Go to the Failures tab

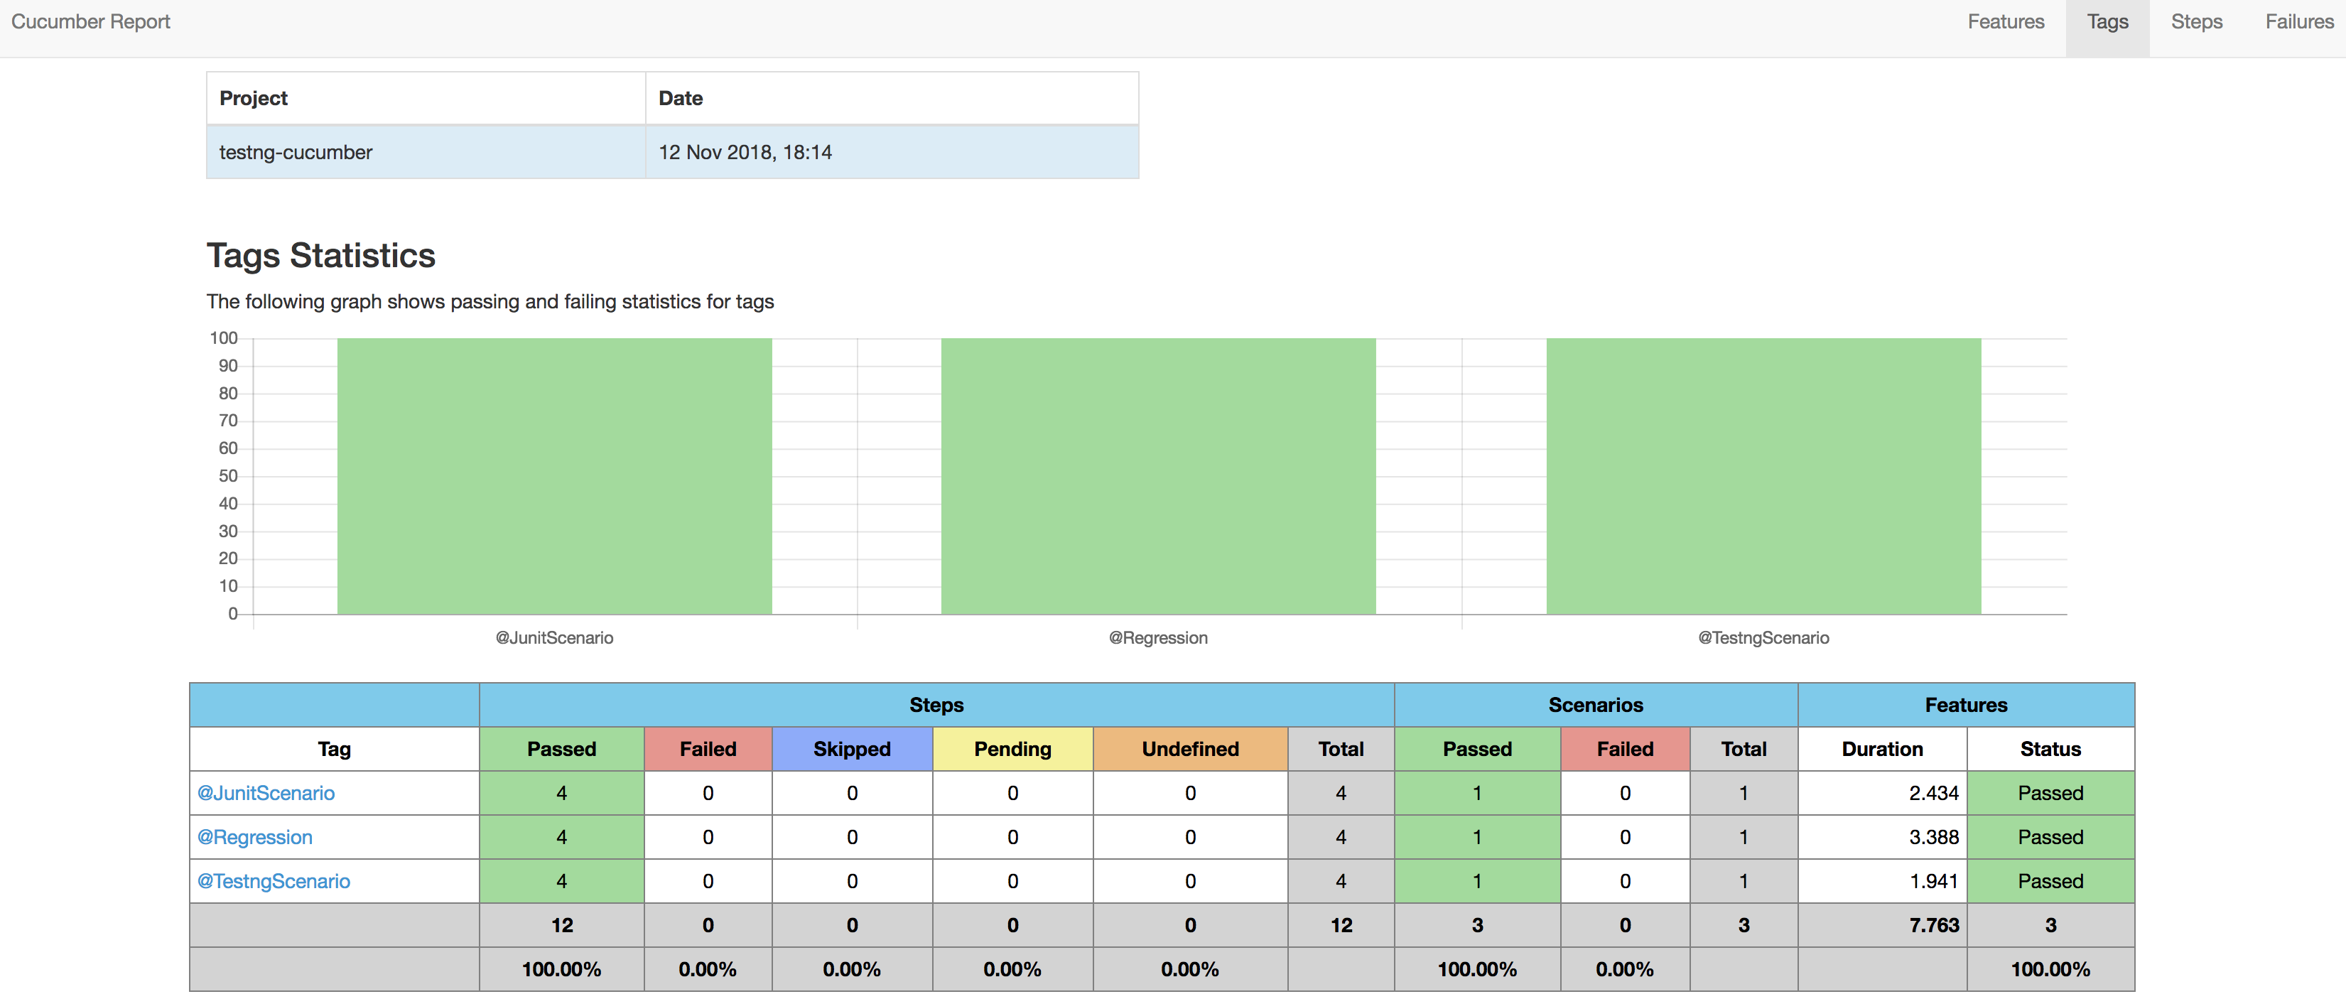2298,22
